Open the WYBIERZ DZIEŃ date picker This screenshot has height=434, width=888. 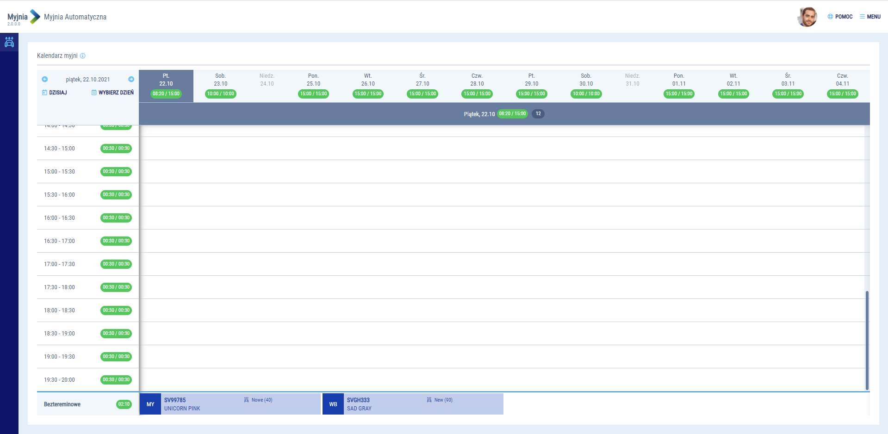112,93
